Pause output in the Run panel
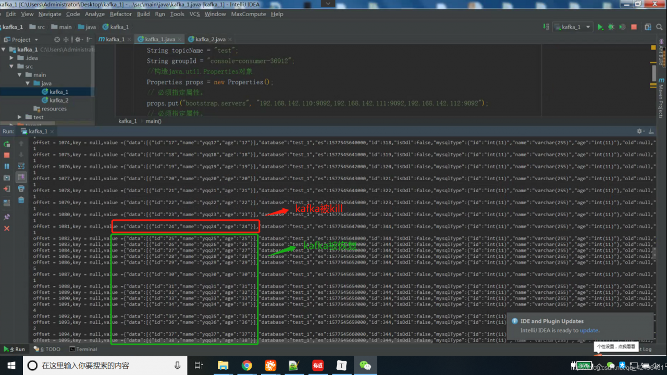The image size is (667, 375). (7, 166)
